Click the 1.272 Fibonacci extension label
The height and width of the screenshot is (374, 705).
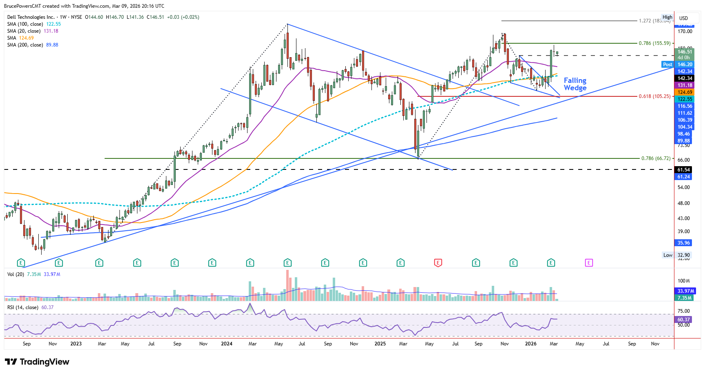click(654, 21)
